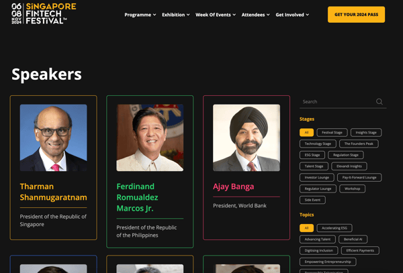This screenshot has height=273, width=403.
Task: Select the All filter under Topics
Action: pos(306,228)
